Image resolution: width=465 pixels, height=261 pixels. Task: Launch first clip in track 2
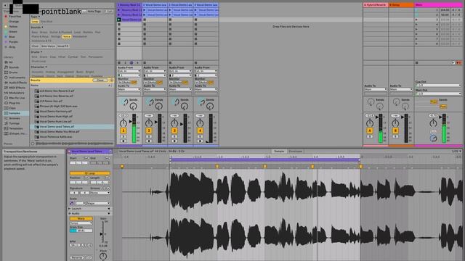pyautogui.click(x=145, y=10)
